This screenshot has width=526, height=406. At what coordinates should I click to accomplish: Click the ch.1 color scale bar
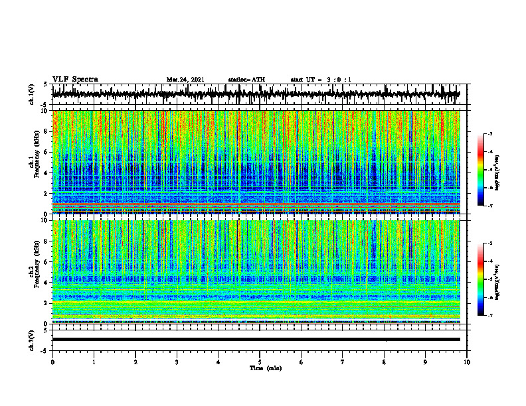[480, 170]
